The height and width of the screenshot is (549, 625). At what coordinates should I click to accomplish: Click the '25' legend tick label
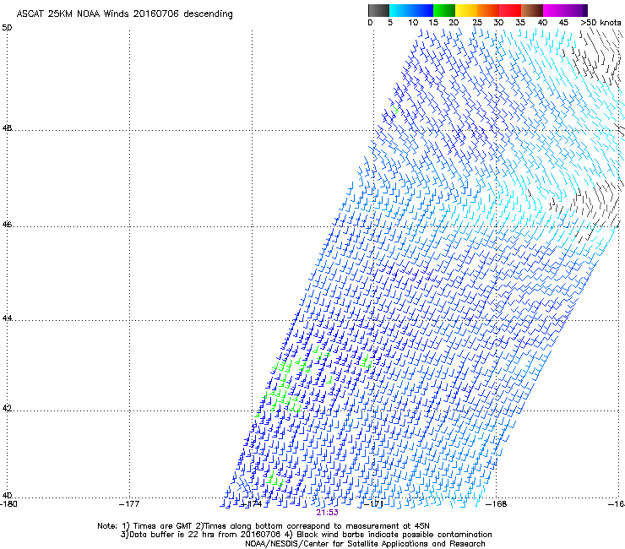[477, 22]
